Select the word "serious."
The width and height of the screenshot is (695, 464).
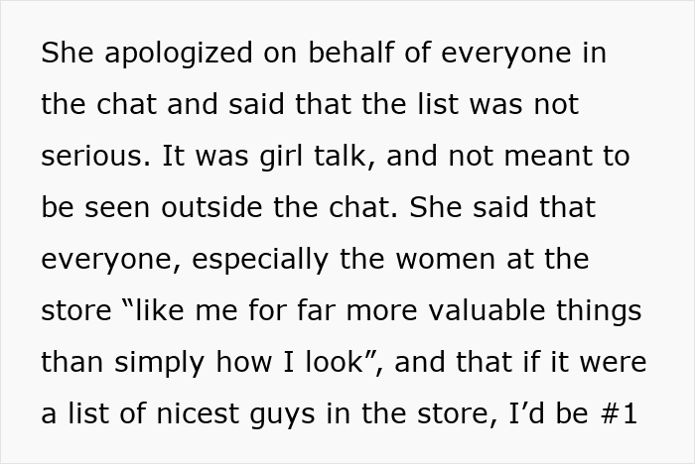pyautogui.click(x=95, y=156)
